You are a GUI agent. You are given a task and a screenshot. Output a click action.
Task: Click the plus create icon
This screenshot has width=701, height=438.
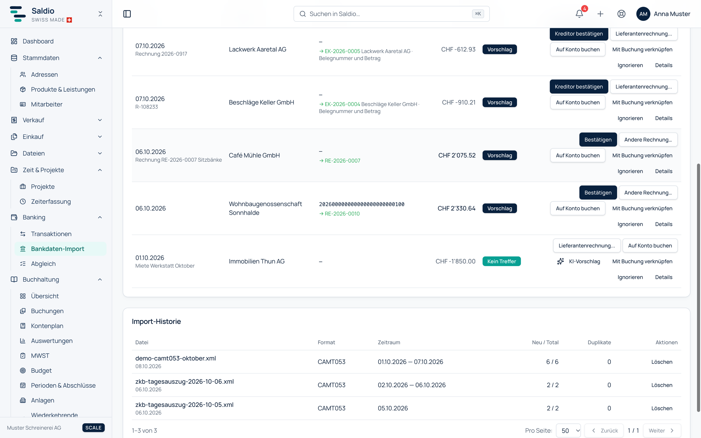(x=600, y=14)
